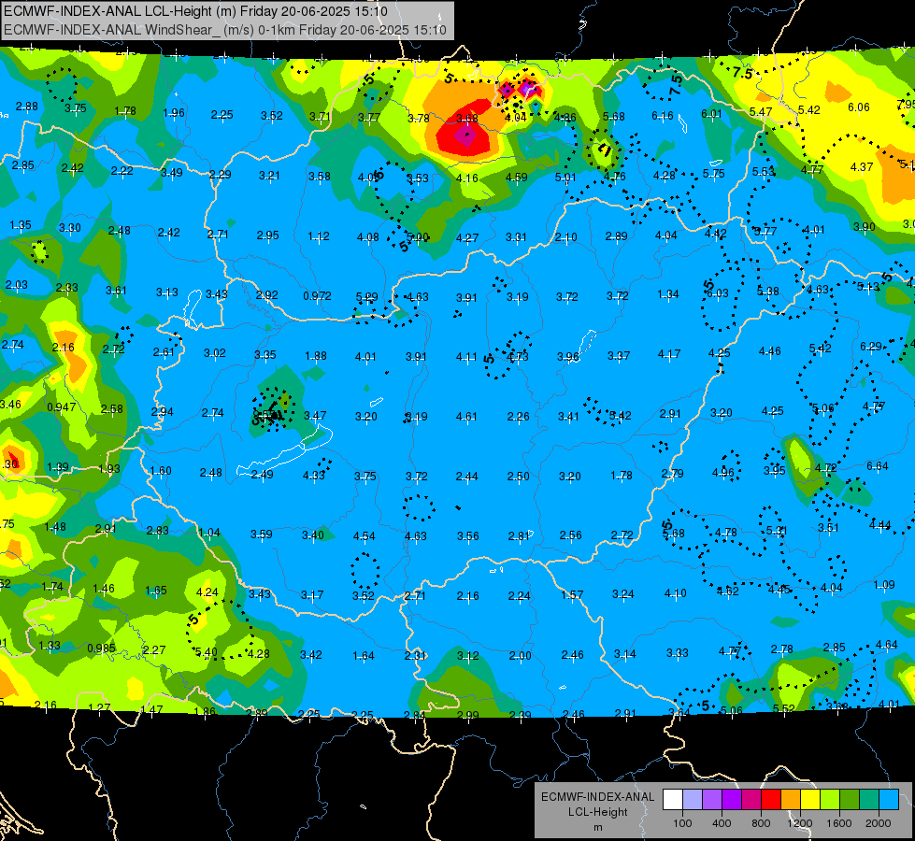Click the wind shear value 0.947
Viewport: 915px width, 841px height.
tap(61, 406)
